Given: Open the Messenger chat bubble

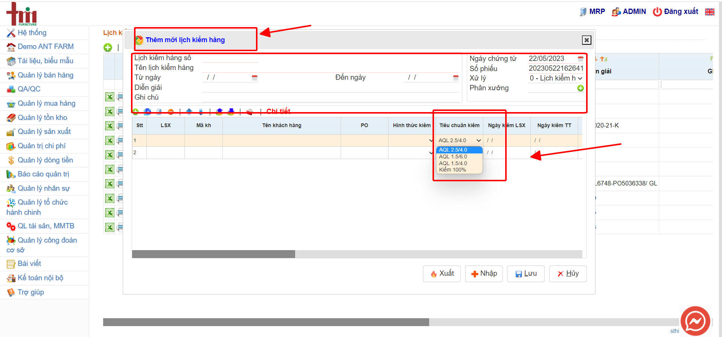Looking at the screenshot, I should tap(695, 321).
